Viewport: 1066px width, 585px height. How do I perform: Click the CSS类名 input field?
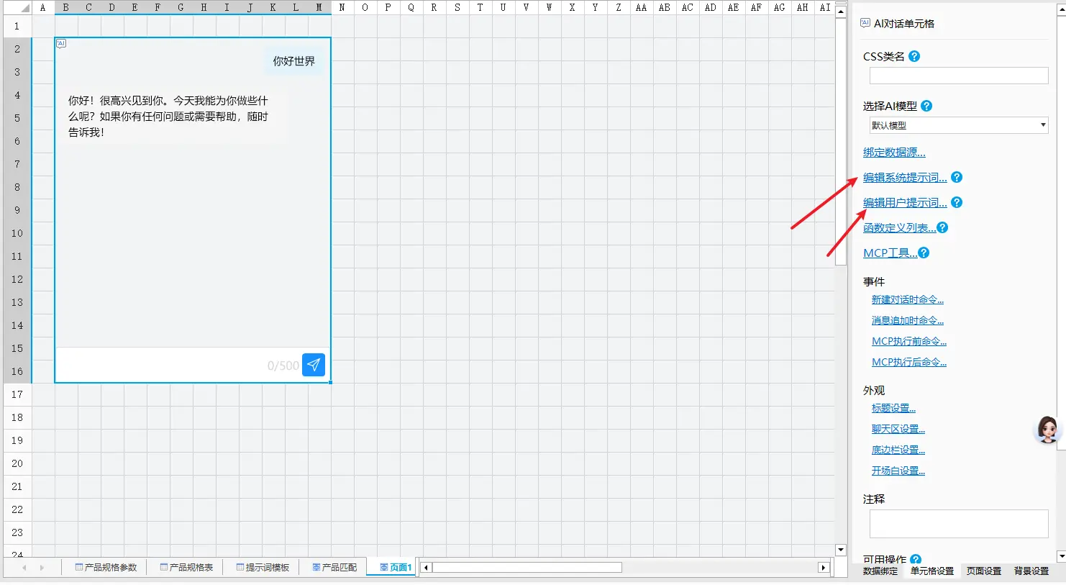point(959,76)
